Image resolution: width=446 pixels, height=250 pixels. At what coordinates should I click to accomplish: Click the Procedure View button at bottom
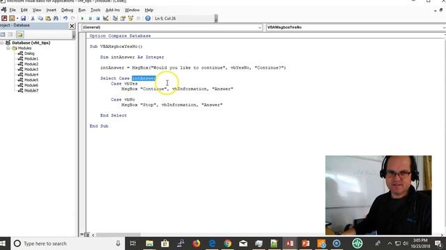82,235
